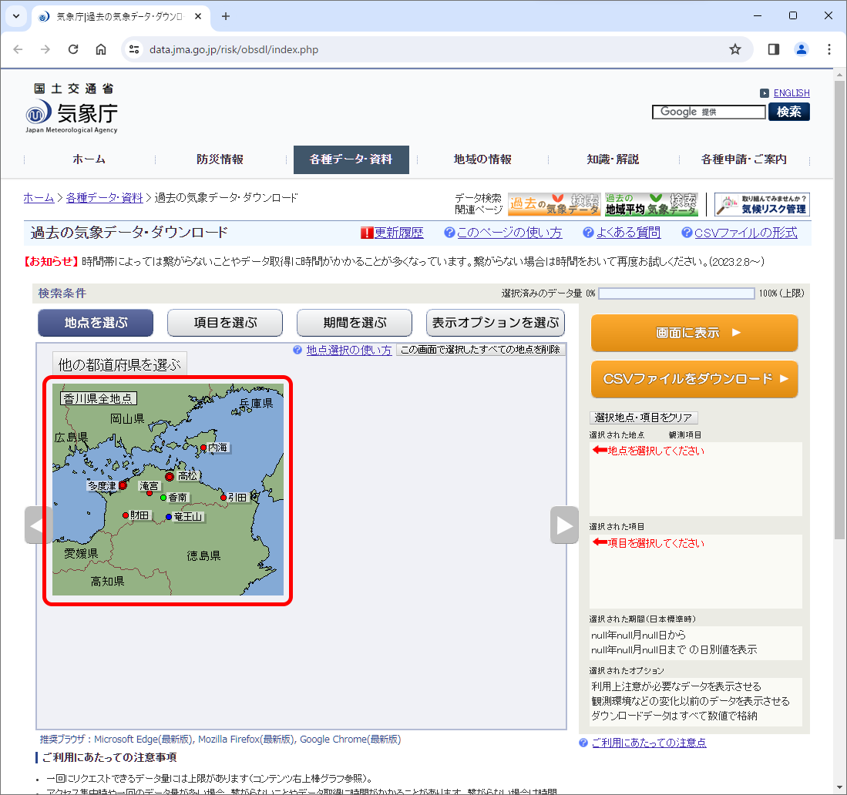Click the left arrow beside the map
The image size is (847, 795).
click(39, 525)
